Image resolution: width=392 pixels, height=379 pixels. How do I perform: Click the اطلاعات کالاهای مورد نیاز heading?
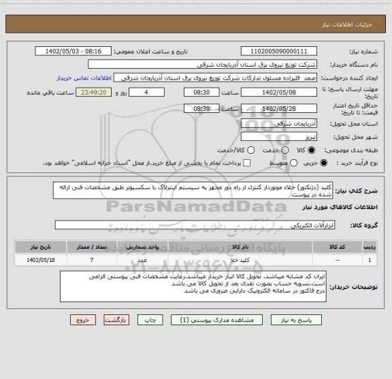coord(340,207)
